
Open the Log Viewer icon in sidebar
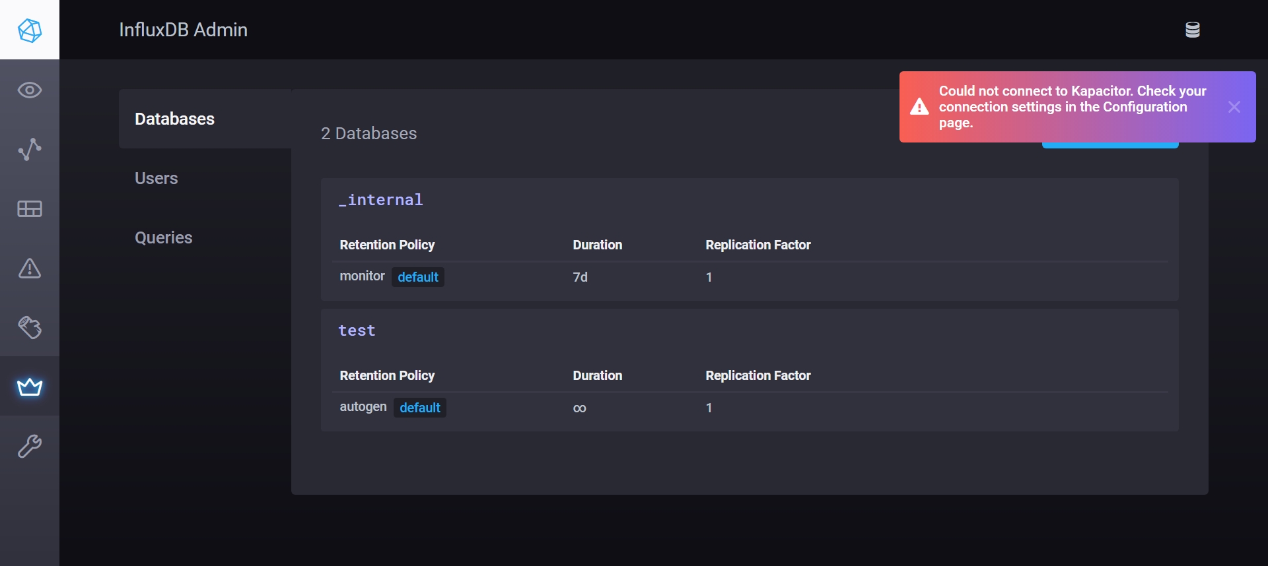click(x=30, y=327)
